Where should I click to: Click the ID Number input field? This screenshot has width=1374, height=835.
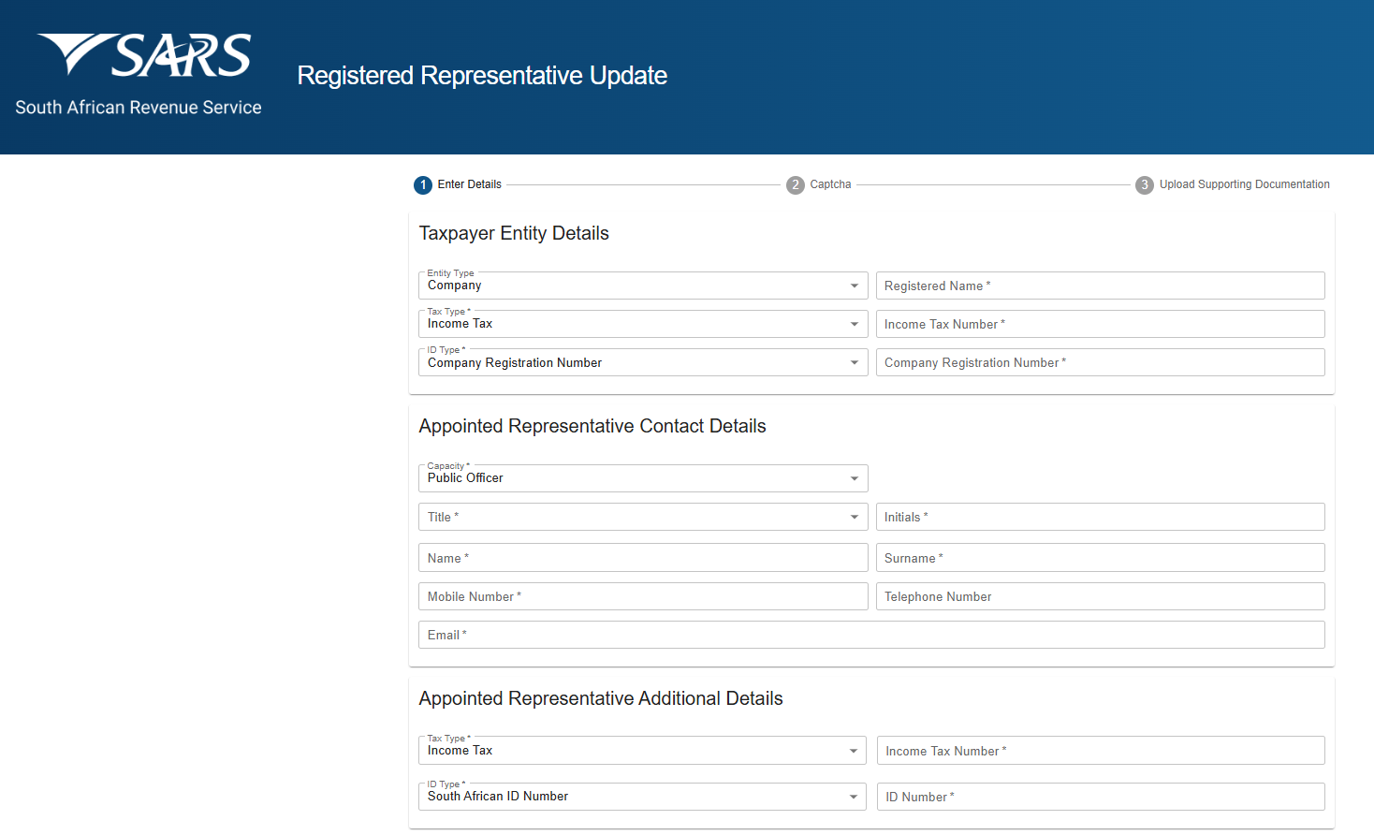coord(1100,798)
